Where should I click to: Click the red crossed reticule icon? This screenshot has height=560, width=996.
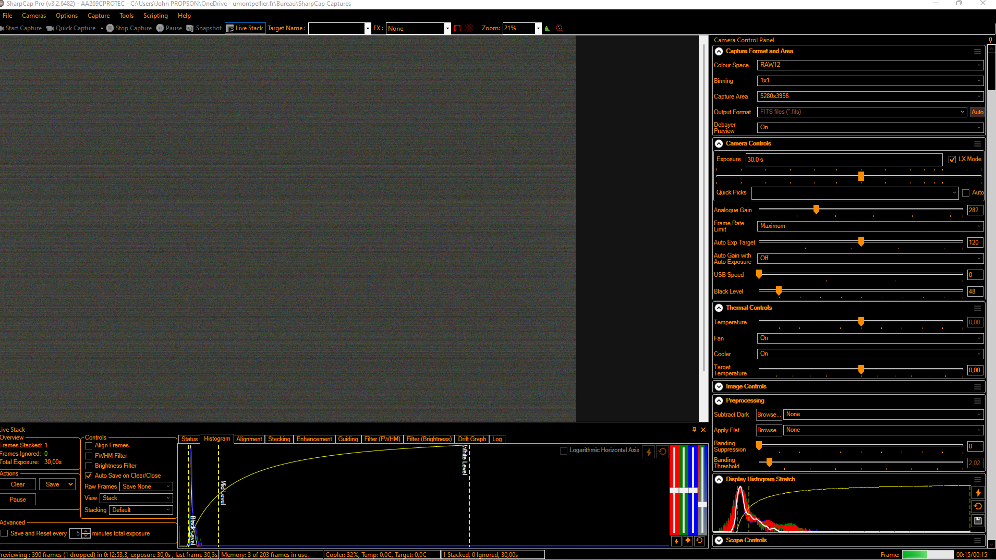point(469,28)
